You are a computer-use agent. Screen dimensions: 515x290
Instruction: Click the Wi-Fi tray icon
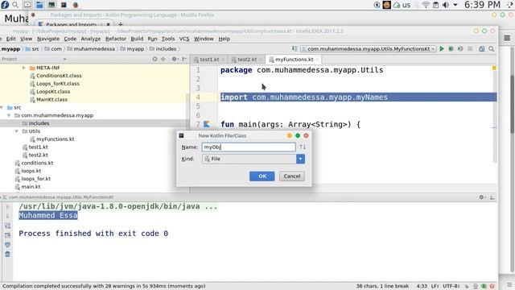[x=426, y=5]
